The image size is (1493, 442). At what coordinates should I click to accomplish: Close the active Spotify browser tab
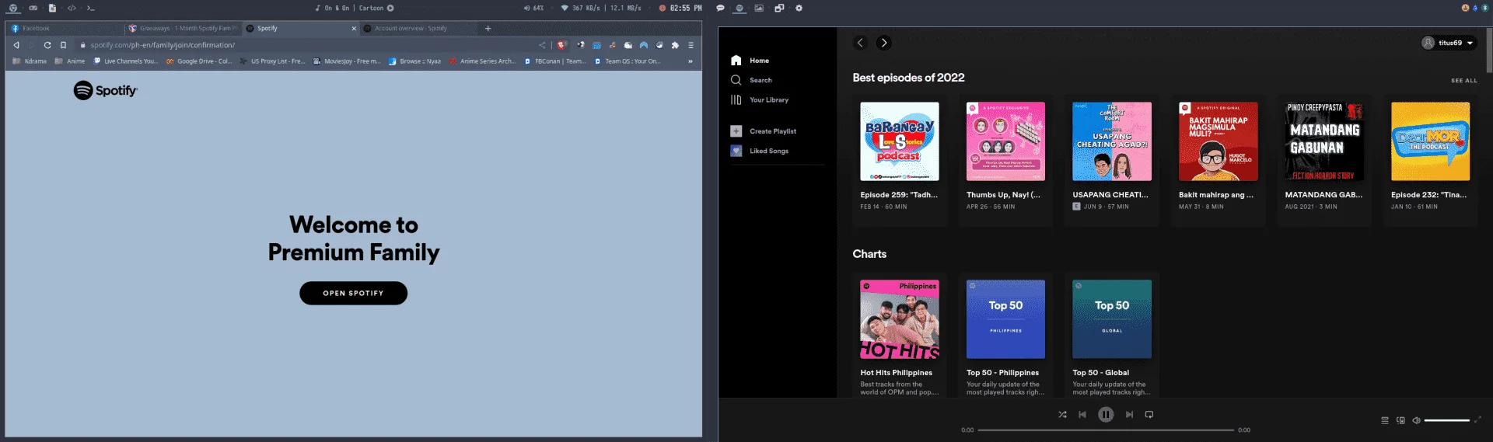click(354, 29)
